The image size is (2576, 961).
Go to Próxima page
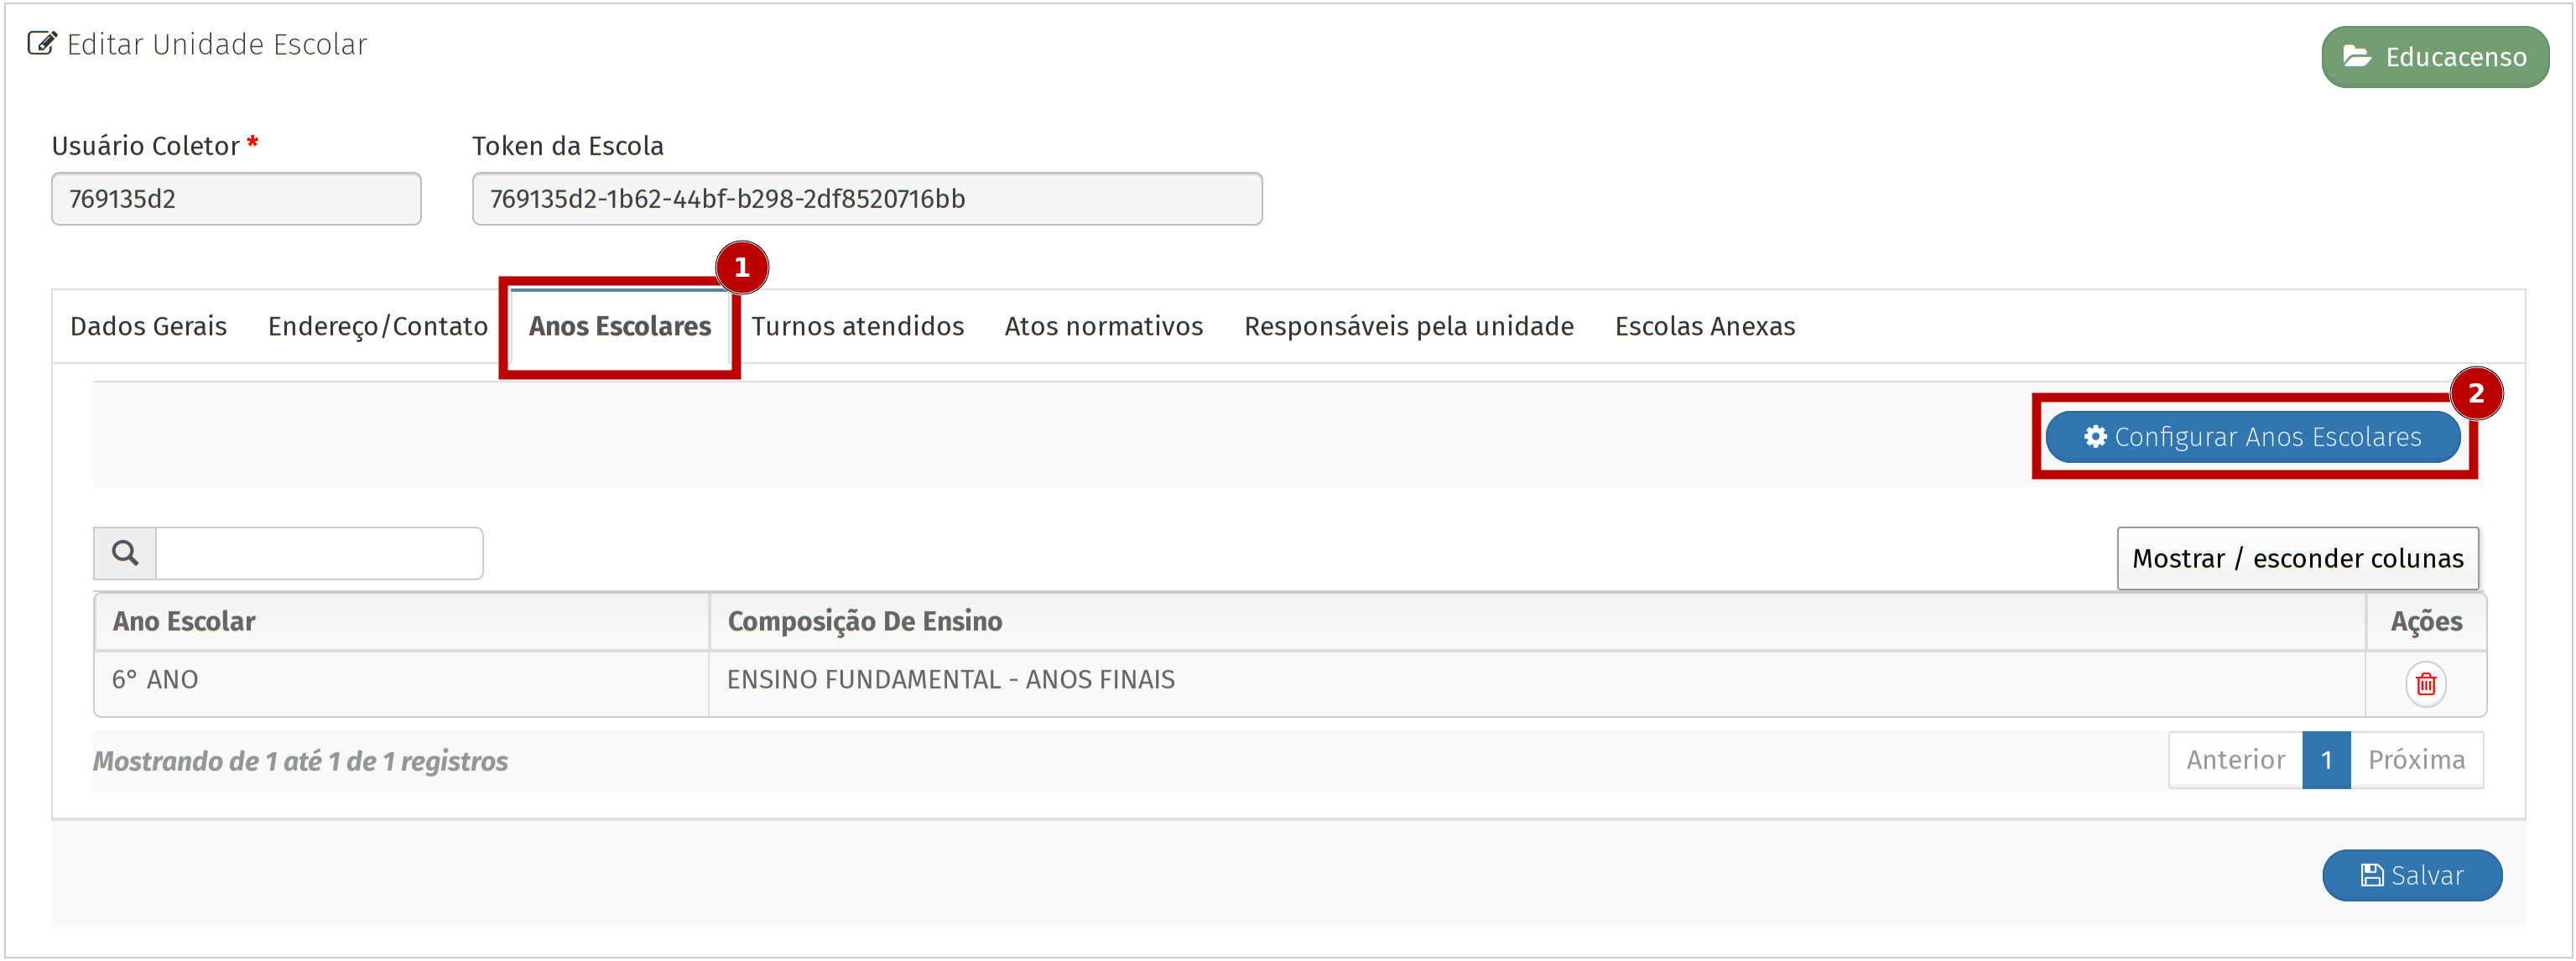coord(2415,760)
